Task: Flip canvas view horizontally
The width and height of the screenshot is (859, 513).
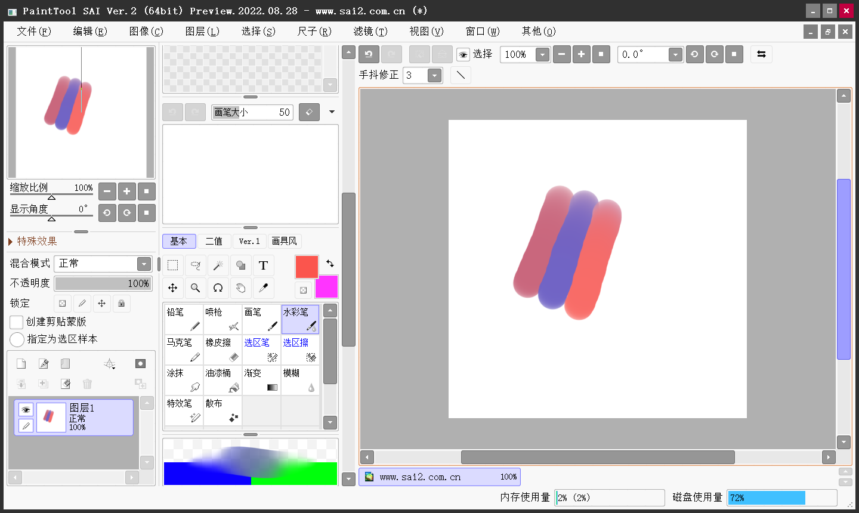Action: pos(761,54)
